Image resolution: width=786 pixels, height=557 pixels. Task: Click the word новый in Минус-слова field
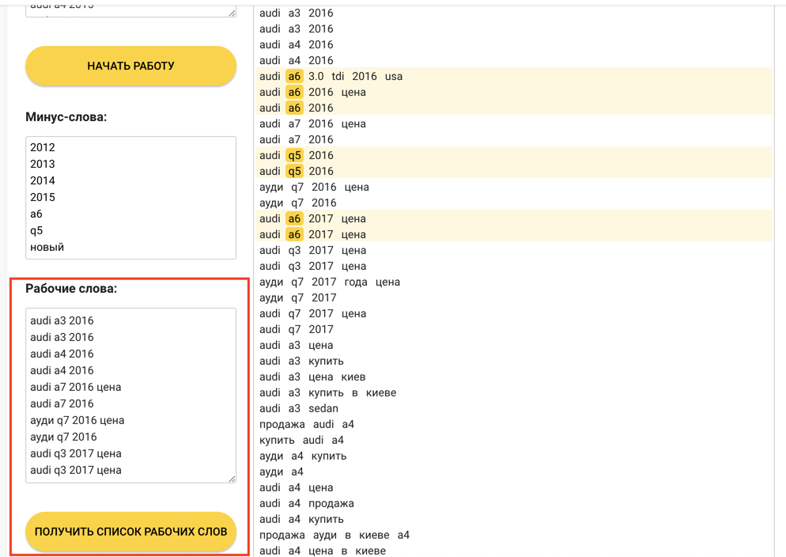(x=47, y=247)
